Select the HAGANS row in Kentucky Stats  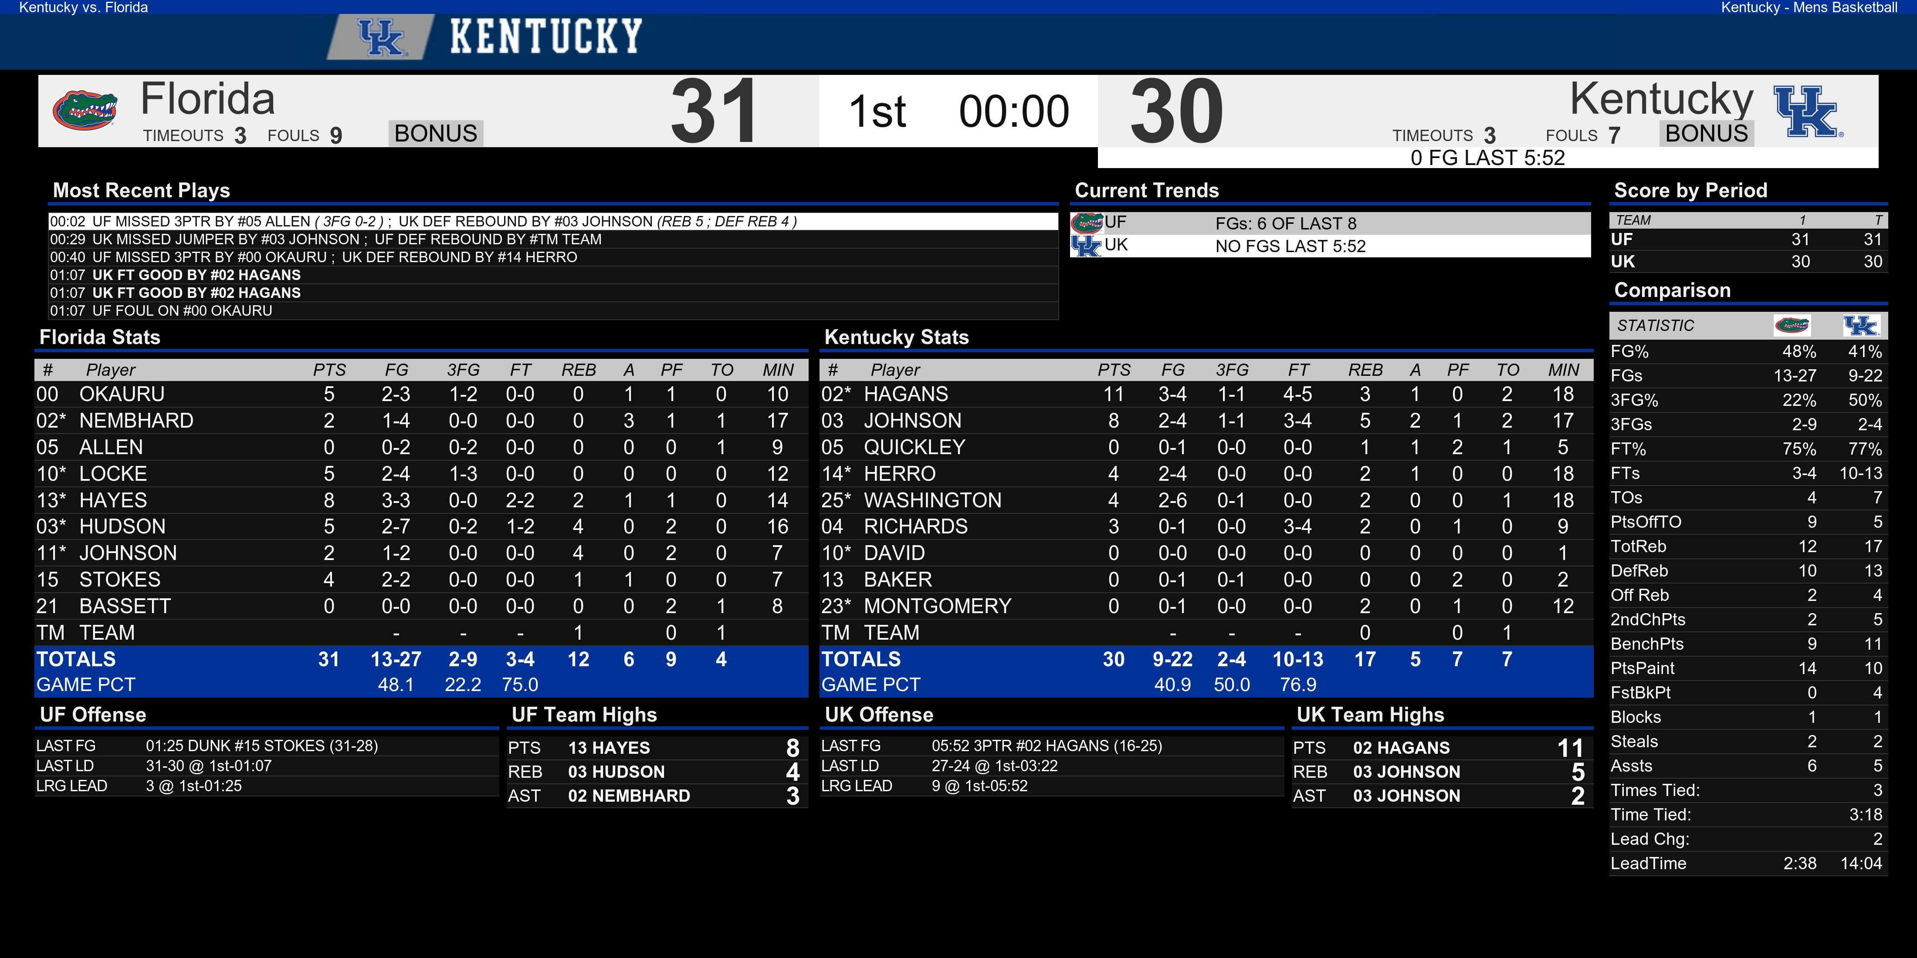(1206, 394)
